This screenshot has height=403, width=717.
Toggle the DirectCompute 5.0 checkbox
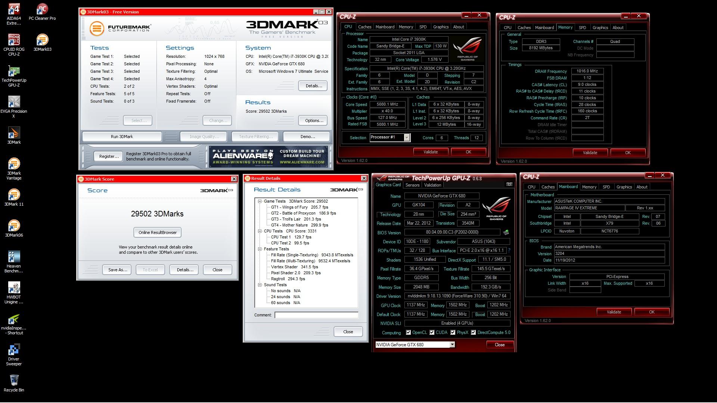[474, 332]
